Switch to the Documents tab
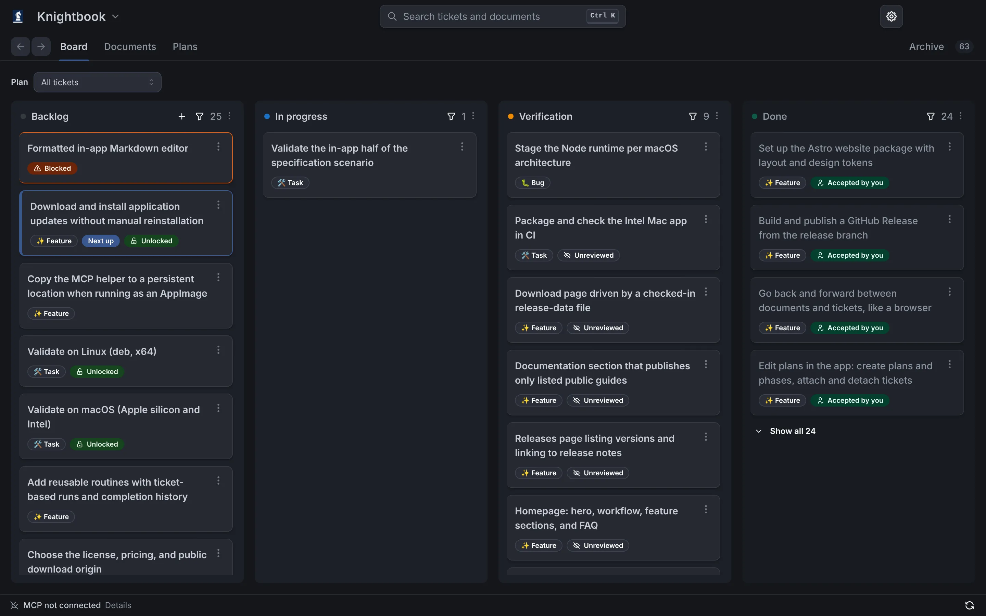The image size is (986, 616). click(130, 47)
